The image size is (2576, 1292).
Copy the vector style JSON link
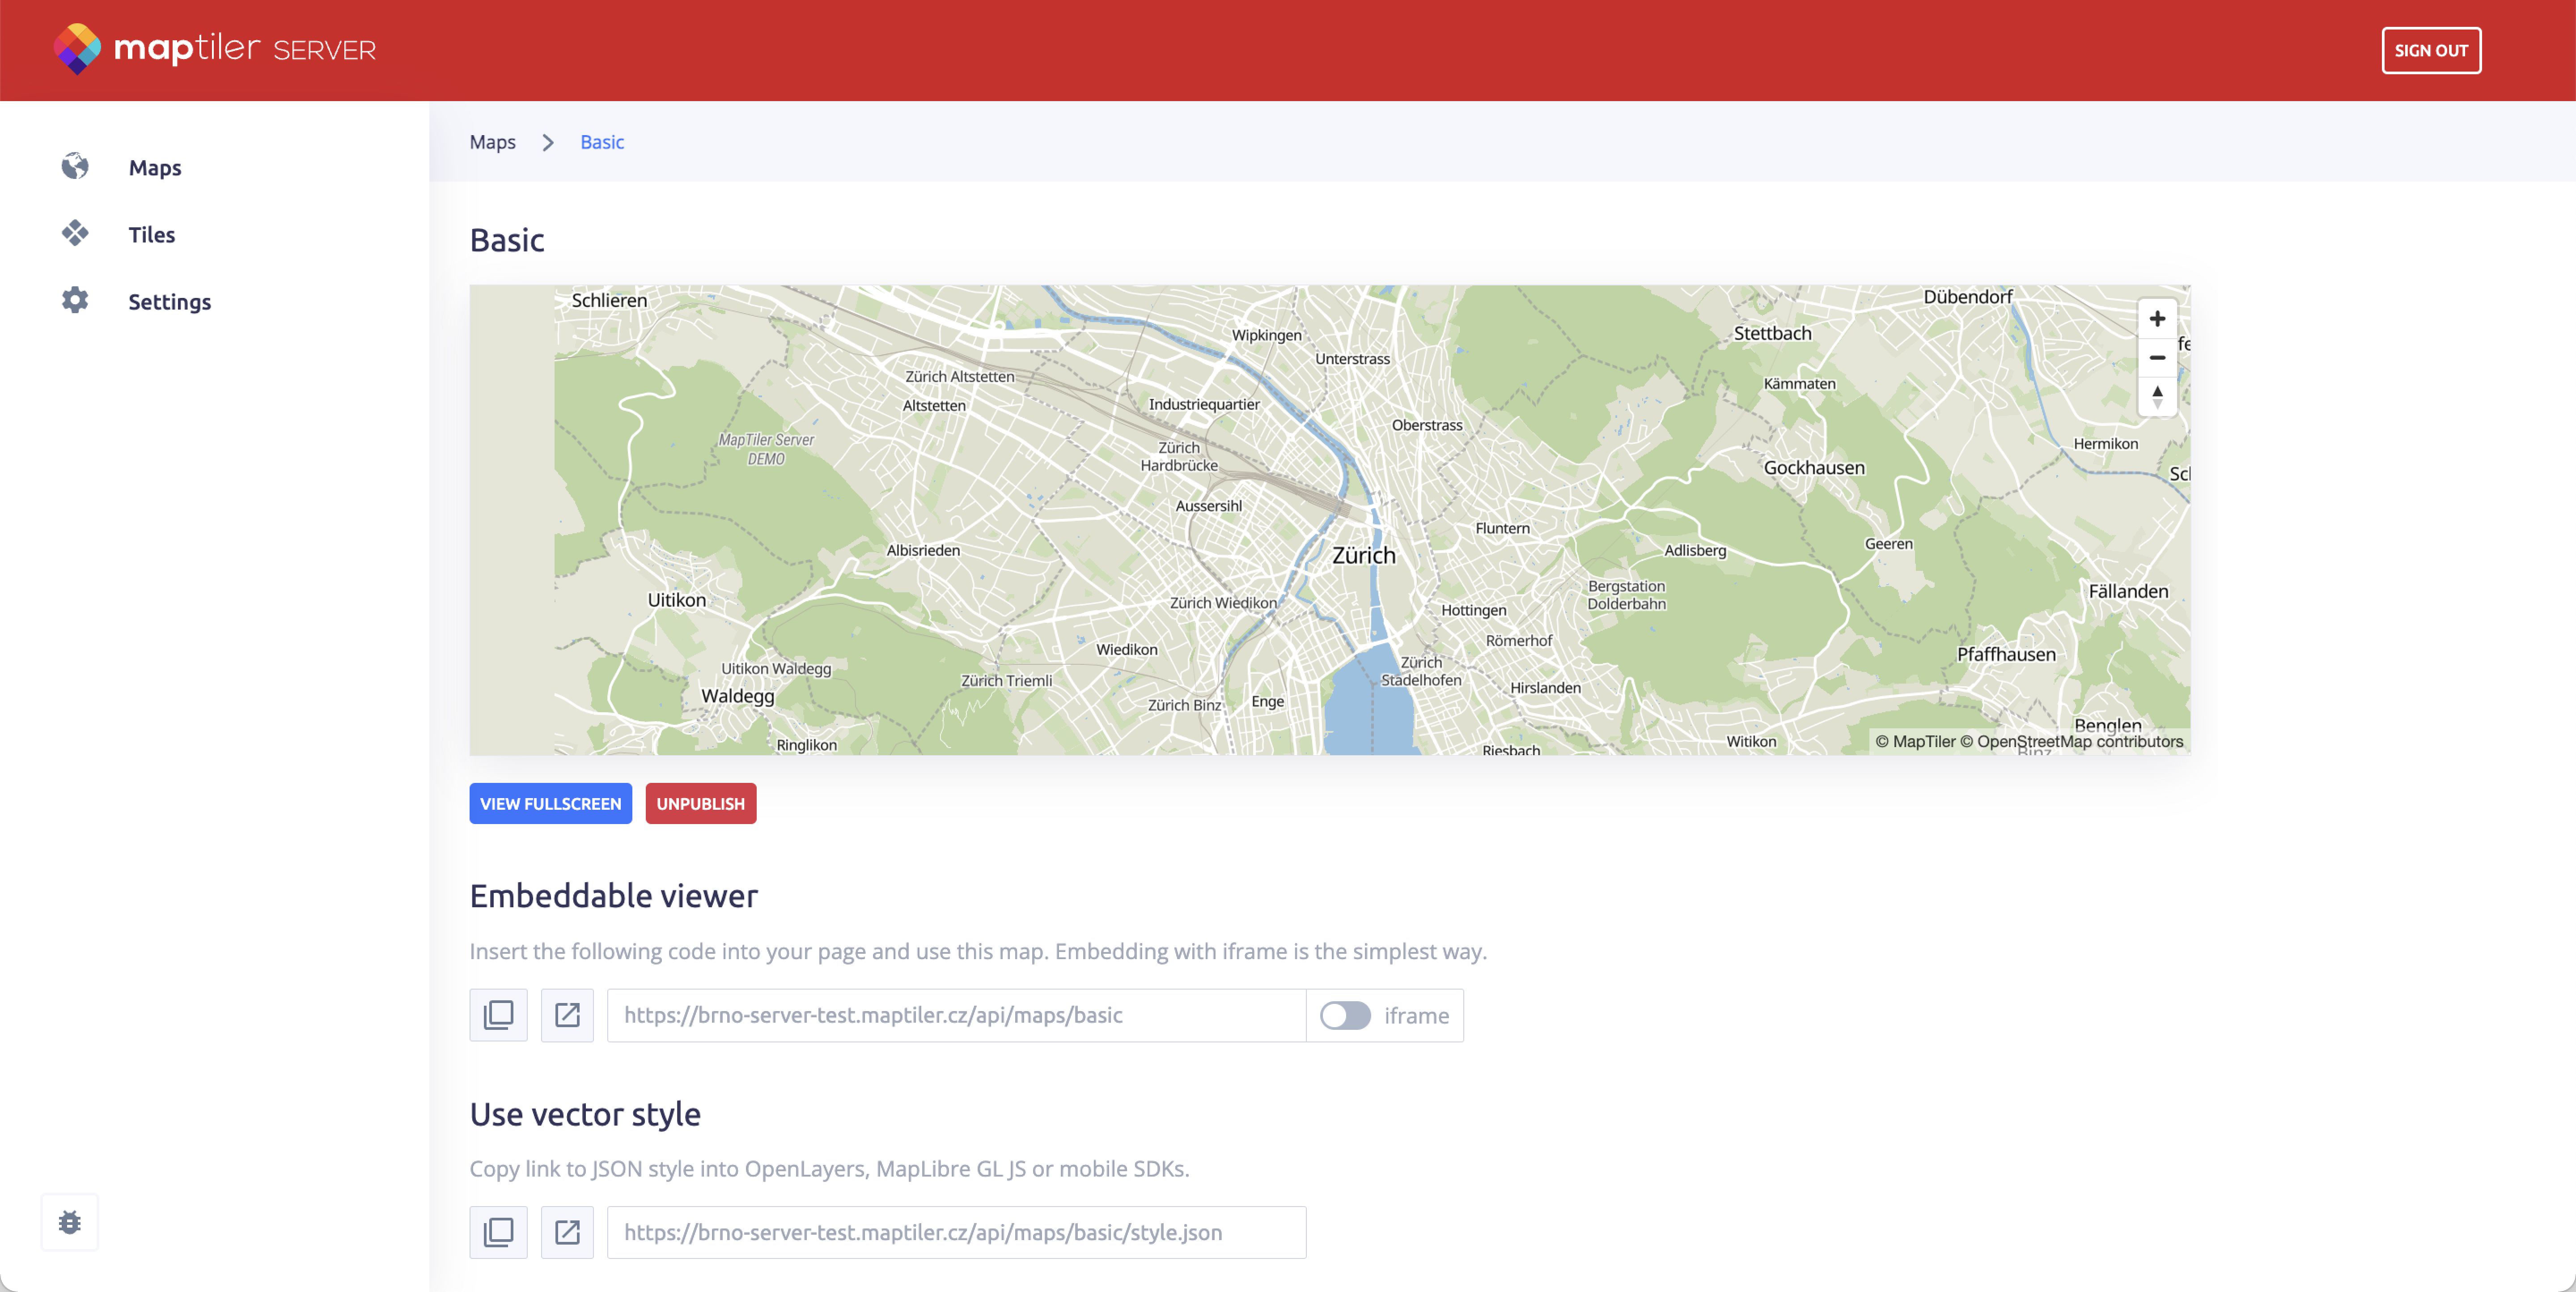click(x=498, y=1232)
